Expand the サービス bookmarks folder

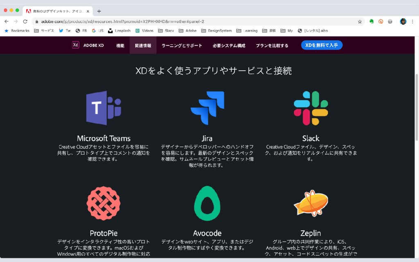(44, 31)
